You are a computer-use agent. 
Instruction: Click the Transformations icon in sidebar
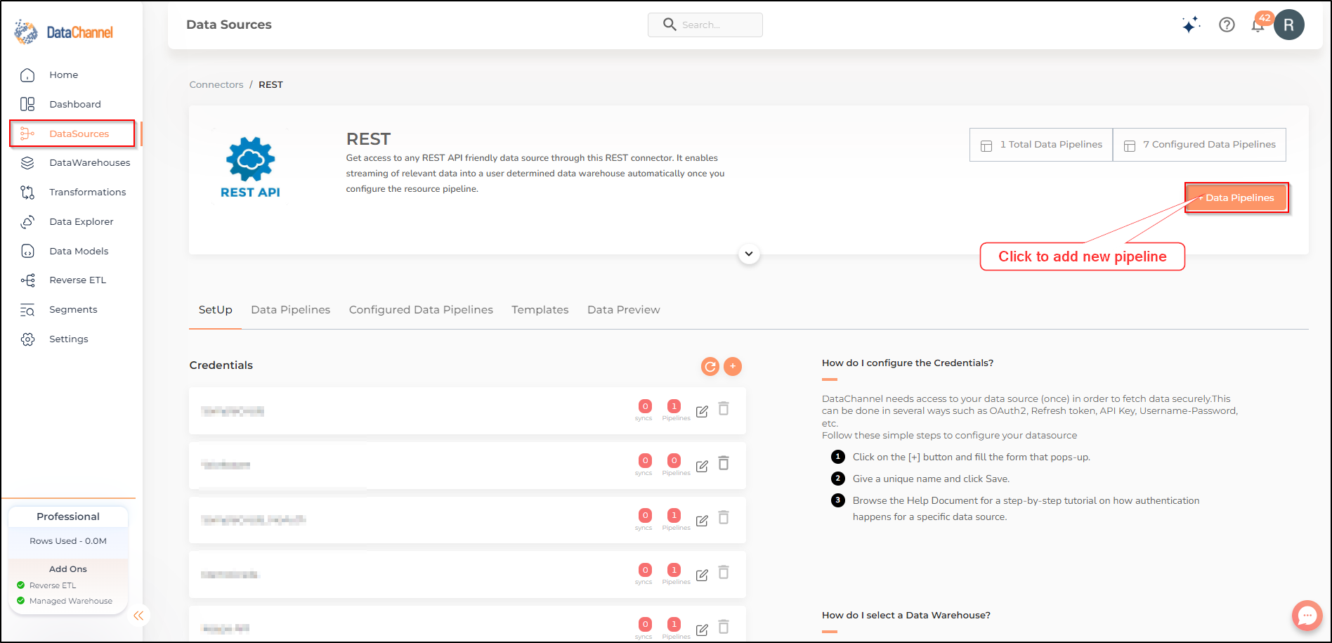tap(27, 192)
